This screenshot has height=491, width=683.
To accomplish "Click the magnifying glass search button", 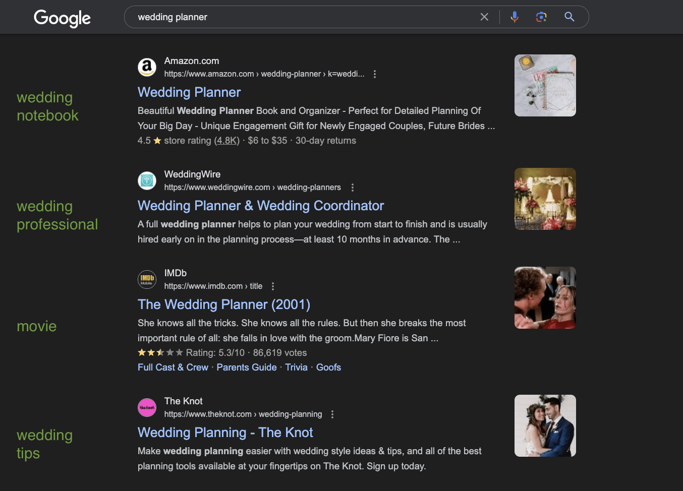I will pyautogui.click(x=570, y=17).
